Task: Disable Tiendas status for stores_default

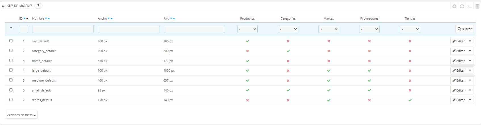Action: tap(410, 100)
